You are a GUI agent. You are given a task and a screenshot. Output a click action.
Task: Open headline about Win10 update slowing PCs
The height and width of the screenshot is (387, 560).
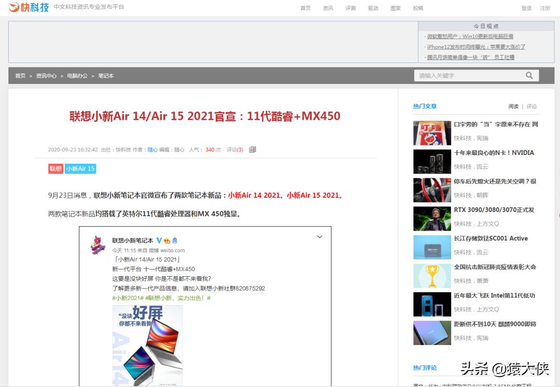tap(470, 36)
